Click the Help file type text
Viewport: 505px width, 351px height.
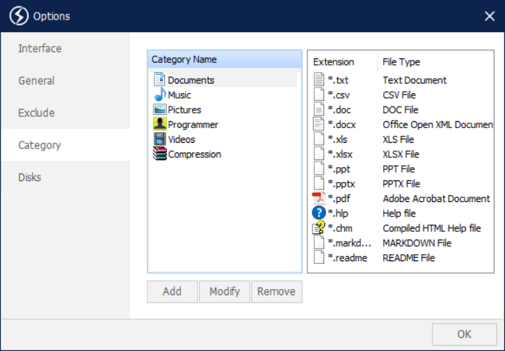[x=399, y=213]
